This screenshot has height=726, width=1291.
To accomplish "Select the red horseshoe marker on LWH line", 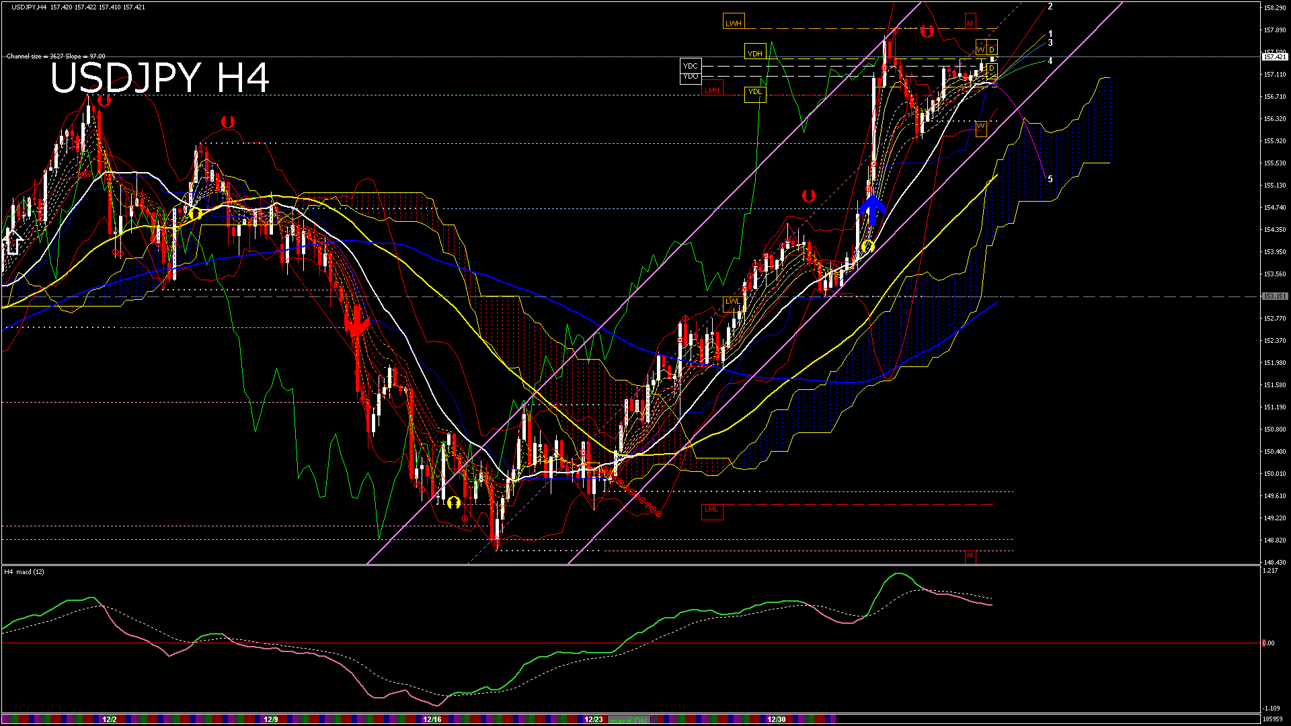I will (x=927, y=31).
